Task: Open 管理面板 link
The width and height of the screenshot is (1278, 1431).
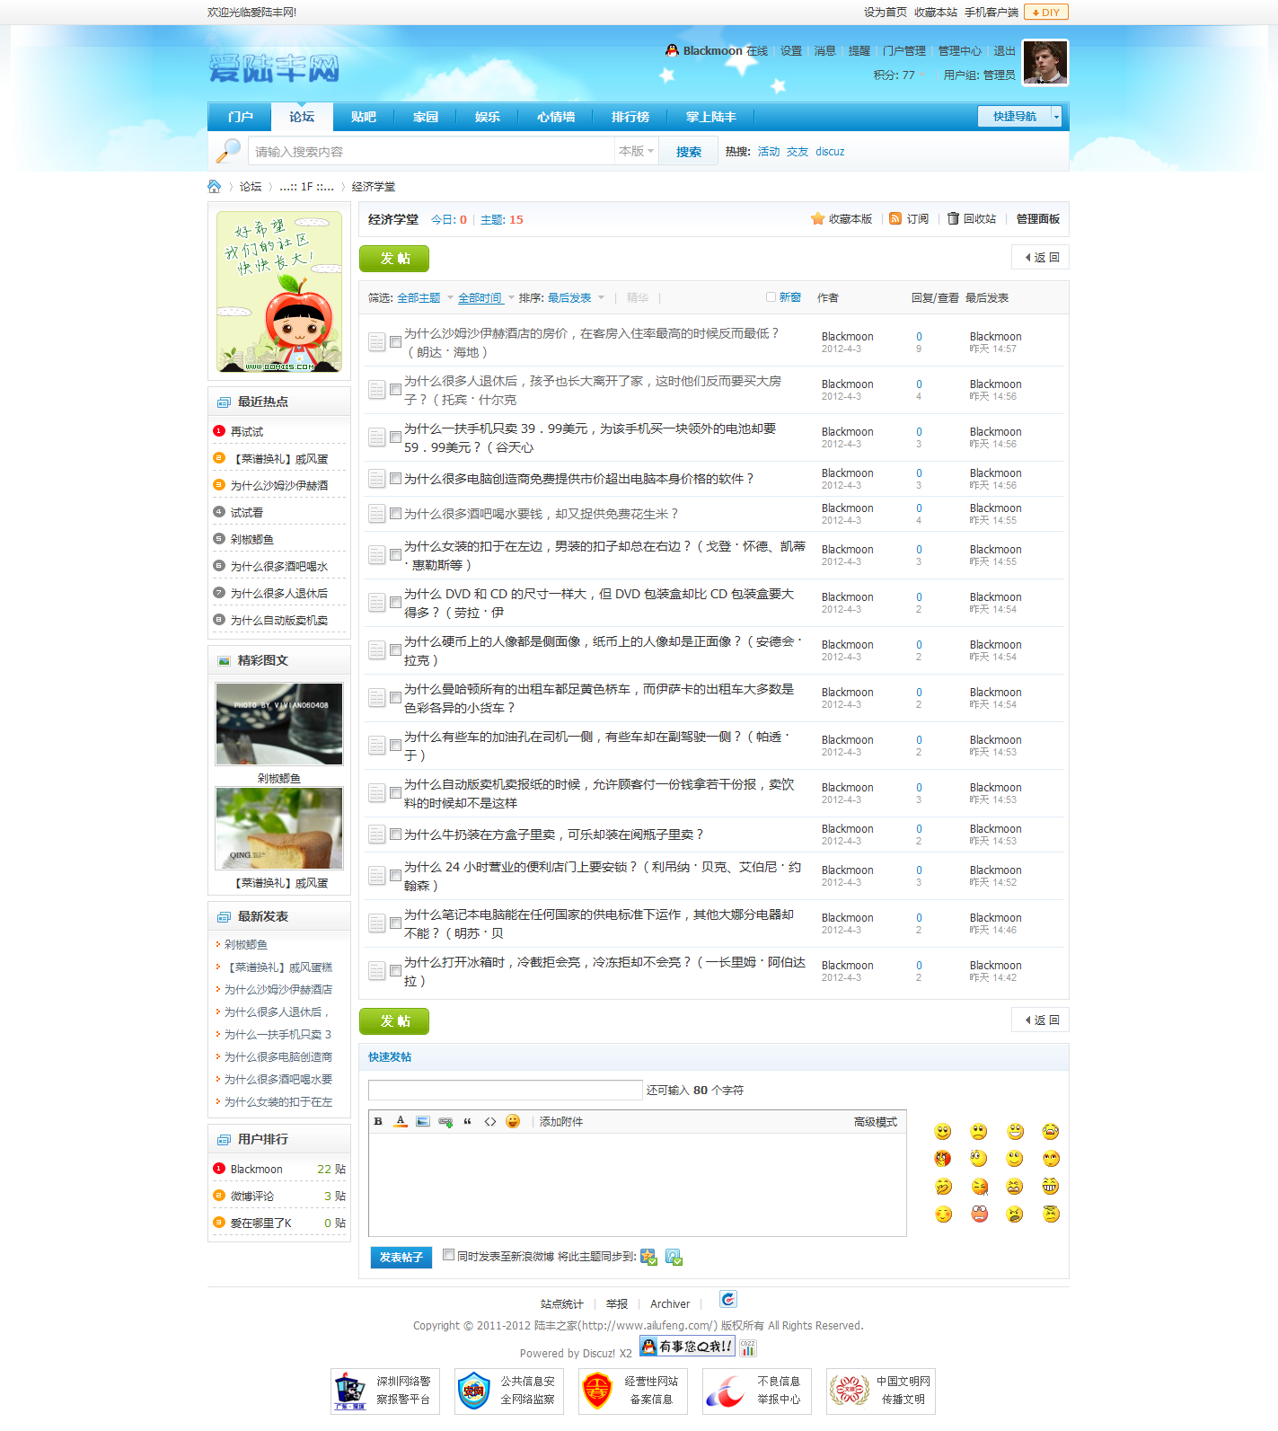Action: [x=1038, y=218]
